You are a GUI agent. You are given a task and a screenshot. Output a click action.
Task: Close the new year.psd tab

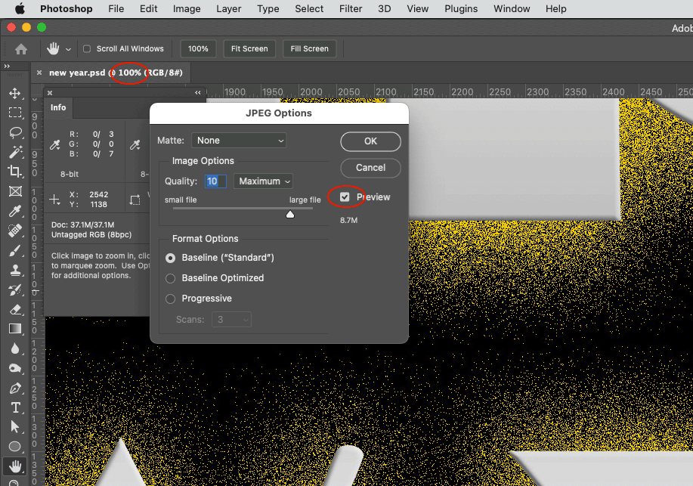tap(39, 73)
